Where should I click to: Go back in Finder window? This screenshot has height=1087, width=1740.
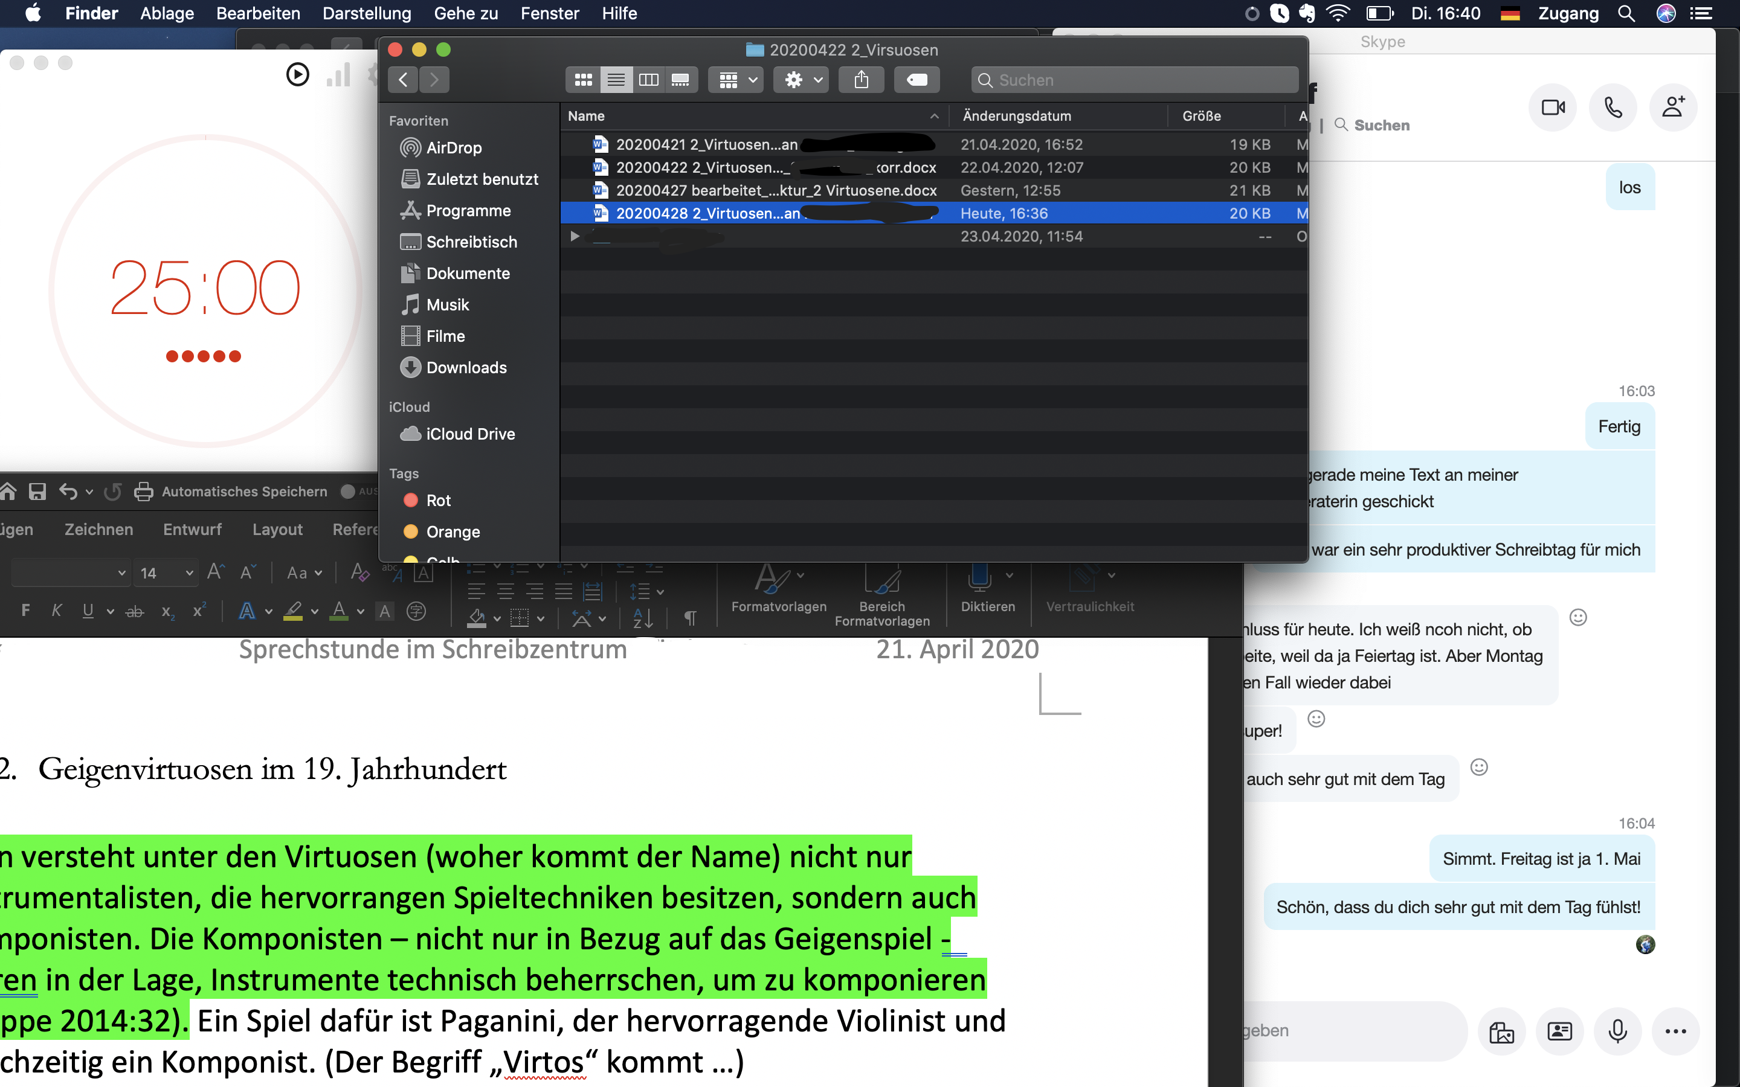[x=404, y=80]
